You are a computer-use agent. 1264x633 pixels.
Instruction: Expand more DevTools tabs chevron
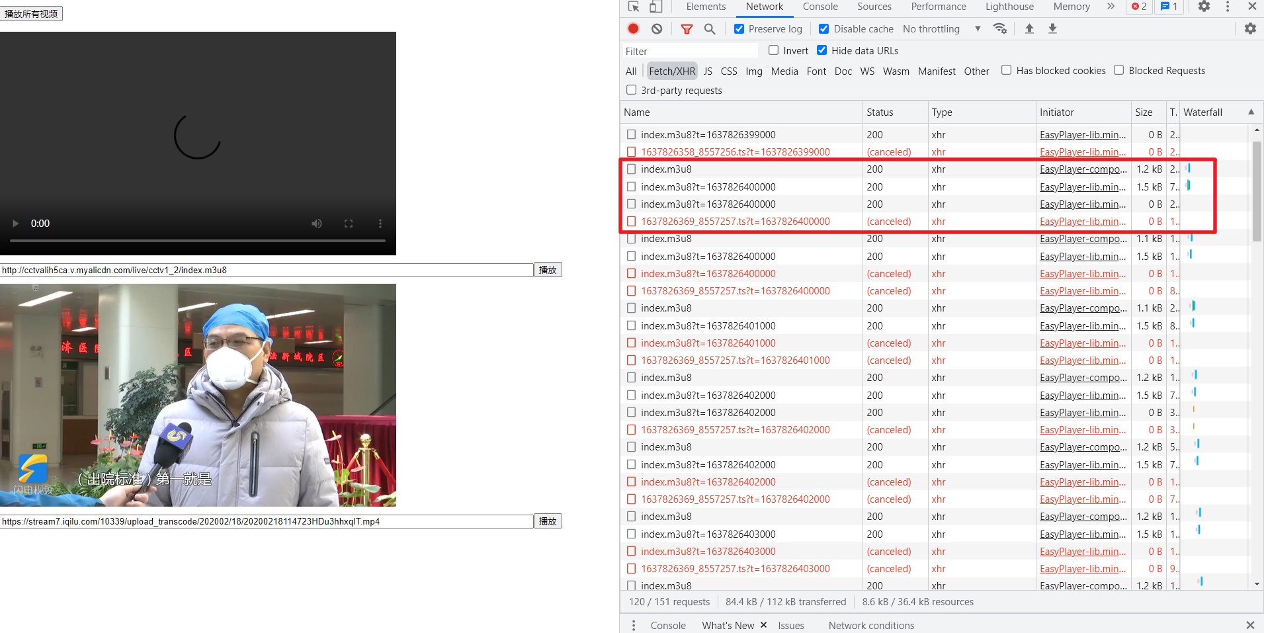tap(1111, 7)
